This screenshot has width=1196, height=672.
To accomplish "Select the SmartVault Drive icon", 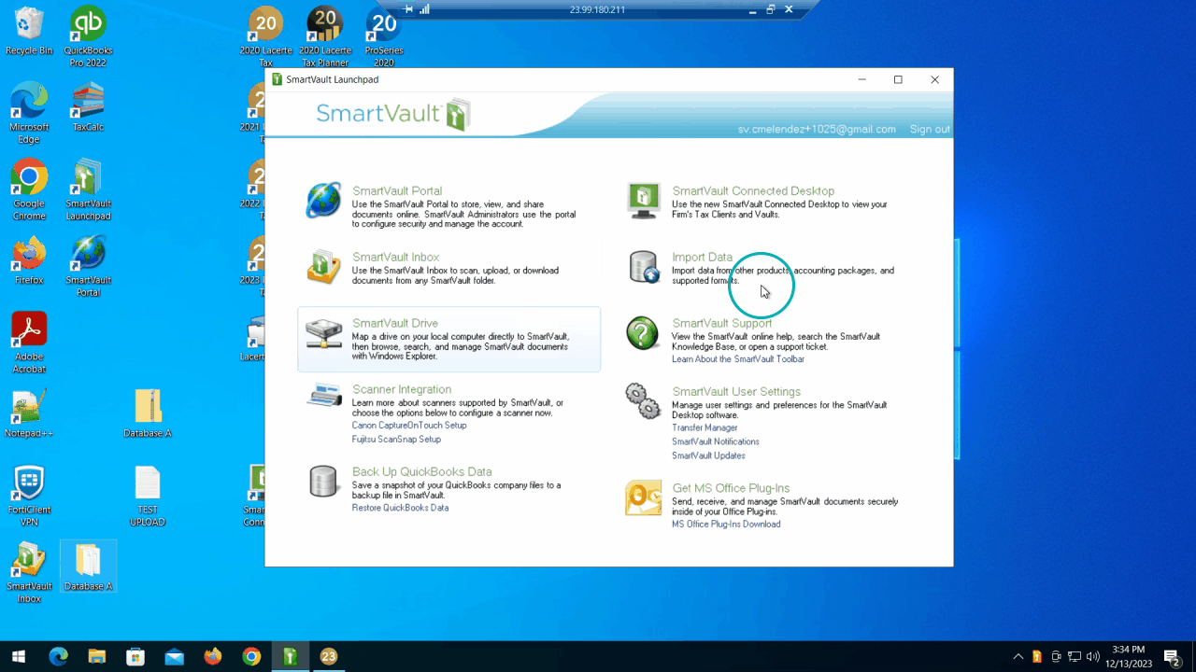I will [x=323, y=333].
